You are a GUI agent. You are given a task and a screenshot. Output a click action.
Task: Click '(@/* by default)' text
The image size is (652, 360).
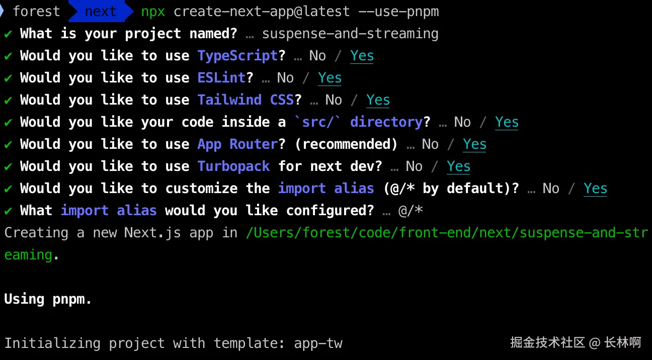(447, 189)
